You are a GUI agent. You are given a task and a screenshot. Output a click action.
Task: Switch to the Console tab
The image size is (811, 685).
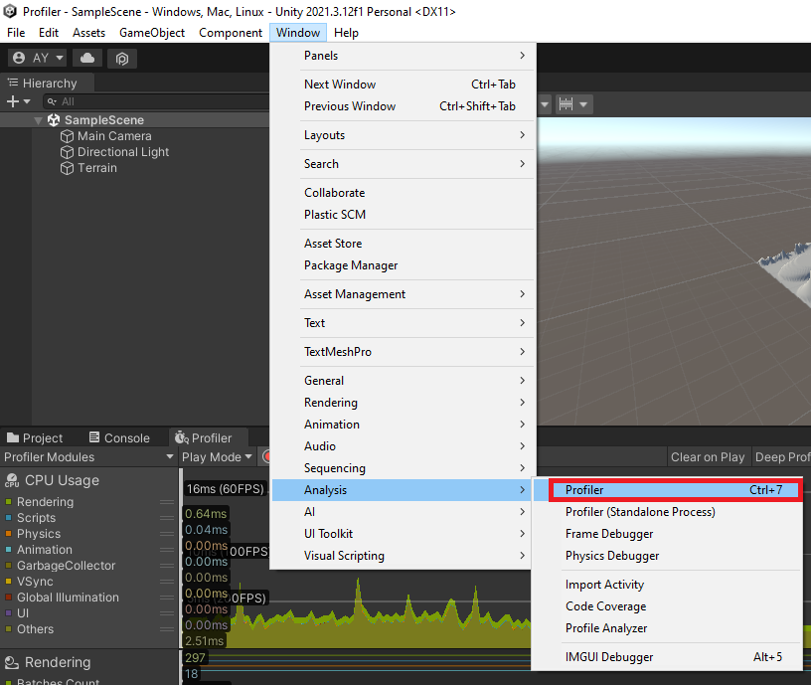pyautogui.click(x=119, y=438)
